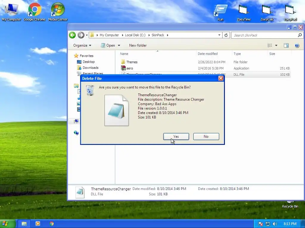Click the Action Center flag tray icon

click(x=260, y=224)
